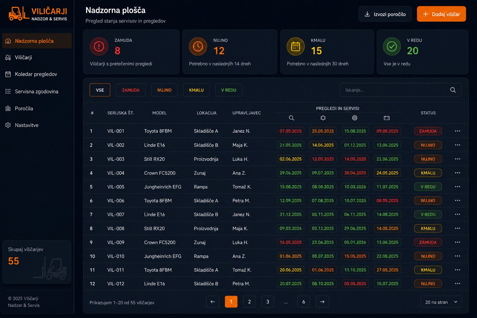
Task: Open row actions menu for VIL-009
Action: pyautogui.click(x=457, y=242)
